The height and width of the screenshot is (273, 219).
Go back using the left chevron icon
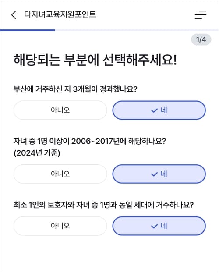(x=14, y=15)
